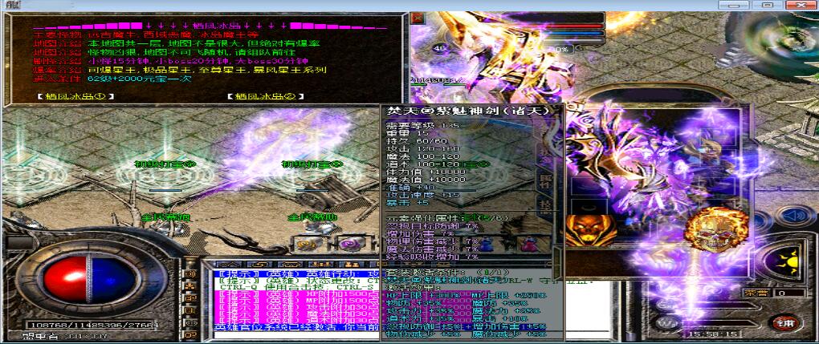Click the 栖凤冰岛② teleport link

pyautogui.click(x=266, y=96)
